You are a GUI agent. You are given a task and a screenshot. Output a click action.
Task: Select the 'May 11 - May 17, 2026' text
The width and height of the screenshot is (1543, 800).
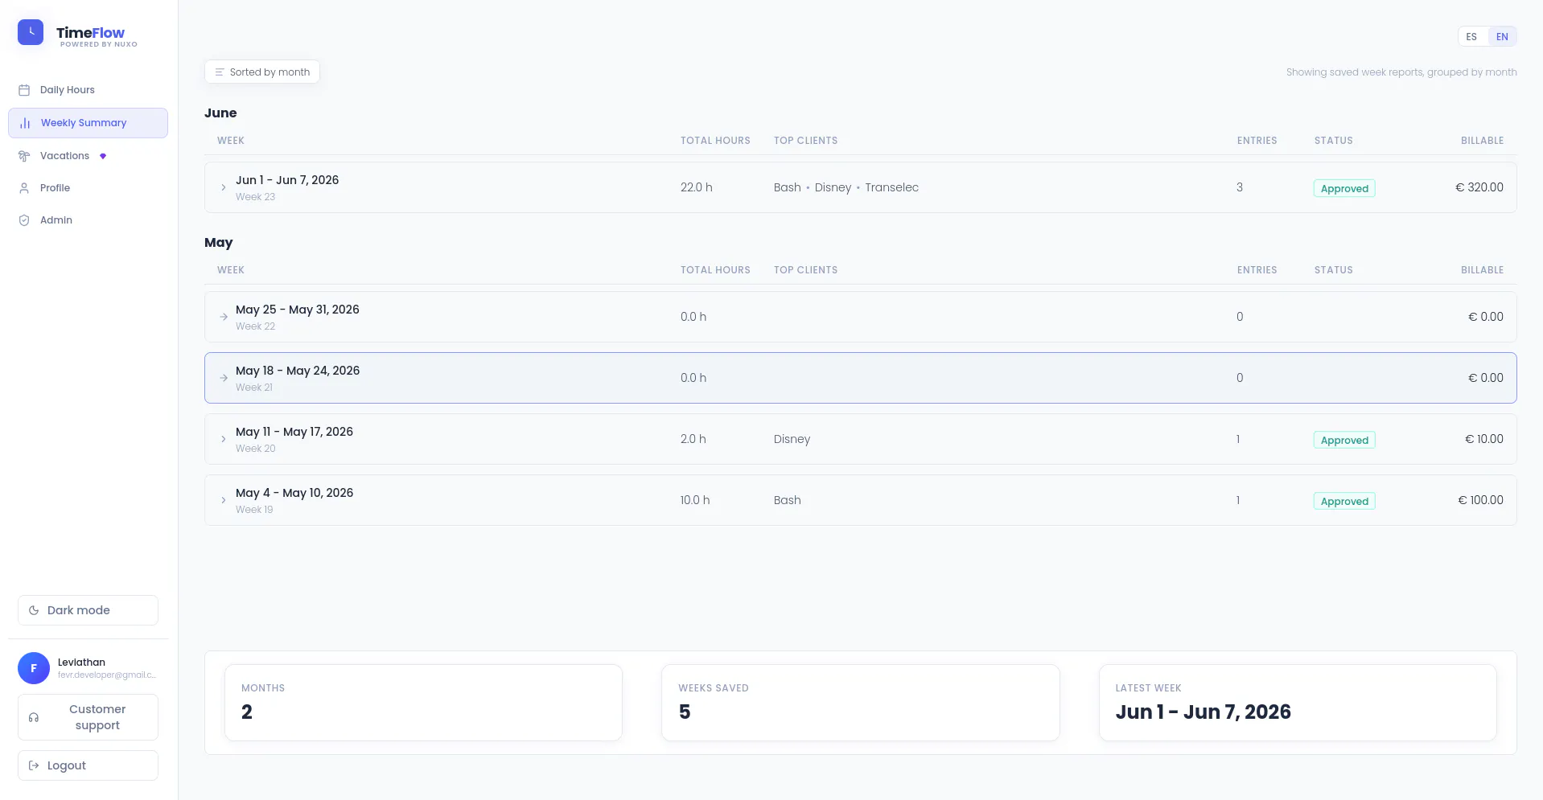pyautogui.click(x=294, y=432)
